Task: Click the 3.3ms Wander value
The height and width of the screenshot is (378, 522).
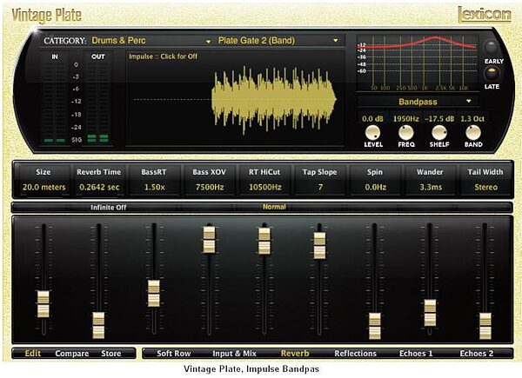Action: tap(431, 187)
